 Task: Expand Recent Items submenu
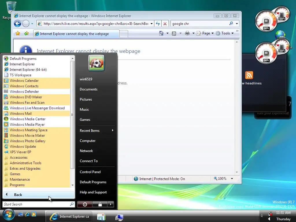(x=97, y=130)
